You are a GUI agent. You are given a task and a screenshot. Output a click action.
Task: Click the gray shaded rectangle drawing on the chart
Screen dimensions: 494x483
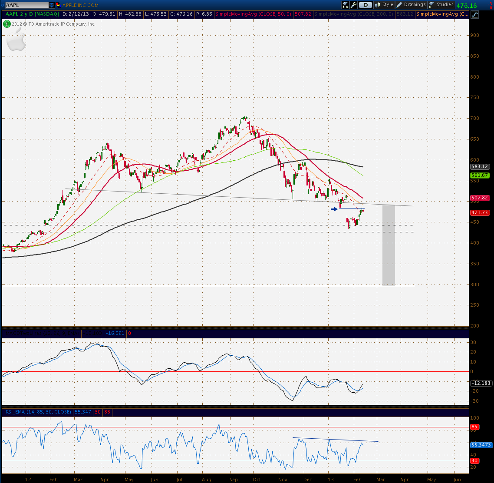point(389,245)
